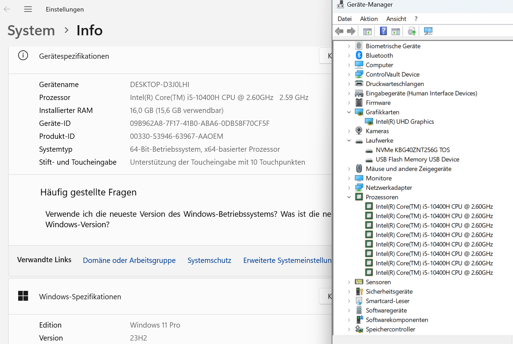Select the Netzwerkadapter icon
The width and height of the screenshot is (513, 344).
pos(359,187)
